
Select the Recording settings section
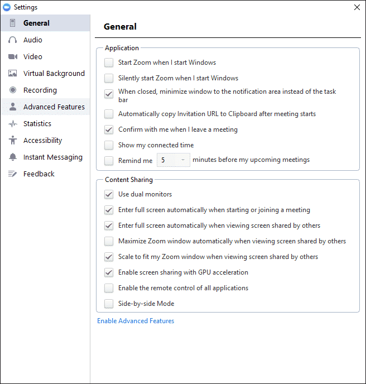46,90
